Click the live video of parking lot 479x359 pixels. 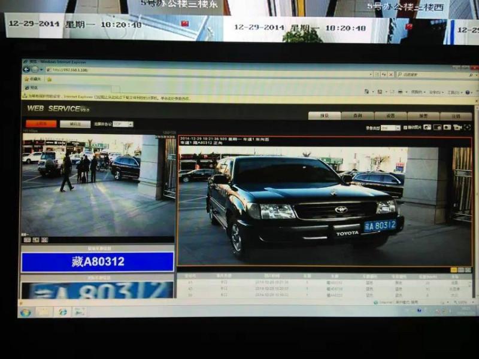[98, 185]
